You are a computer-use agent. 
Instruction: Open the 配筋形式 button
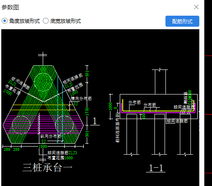click(x=182, y=21)
